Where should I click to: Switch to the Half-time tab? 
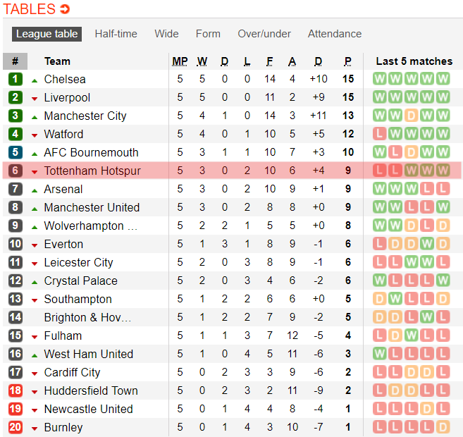tap(116, 34)
